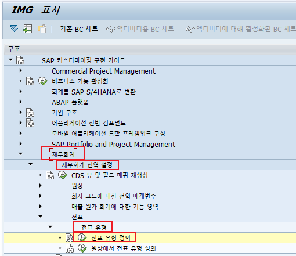Expand 모바일 어플리케이션 통합 프레임워크 구성 node
The width and height of the screenshot is (296, 256).
tap(21, 133)
